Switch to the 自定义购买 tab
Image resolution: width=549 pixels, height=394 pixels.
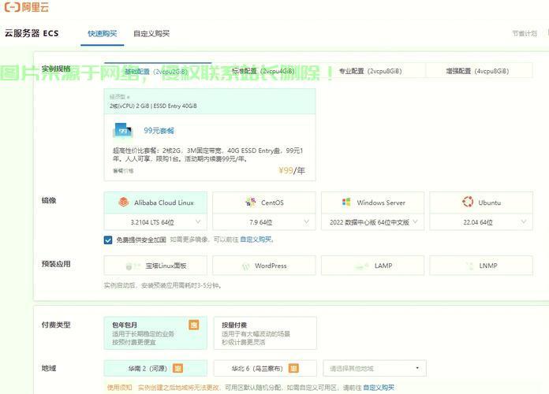pyautogui.click(x=151, y=34)
